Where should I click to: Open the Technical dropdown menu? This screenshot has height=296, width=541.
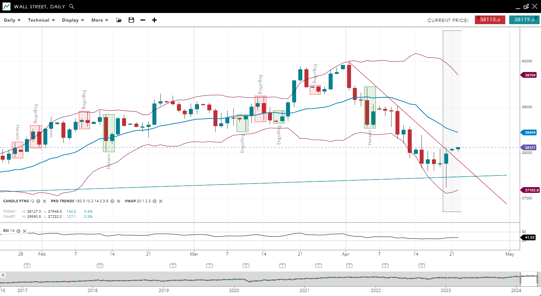point(41,20)
